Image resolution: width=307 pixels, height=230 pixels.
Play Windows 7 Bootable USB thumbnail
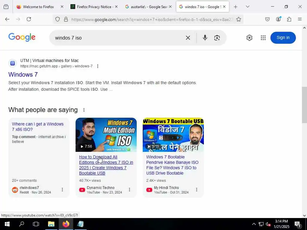tap(173, 135)
